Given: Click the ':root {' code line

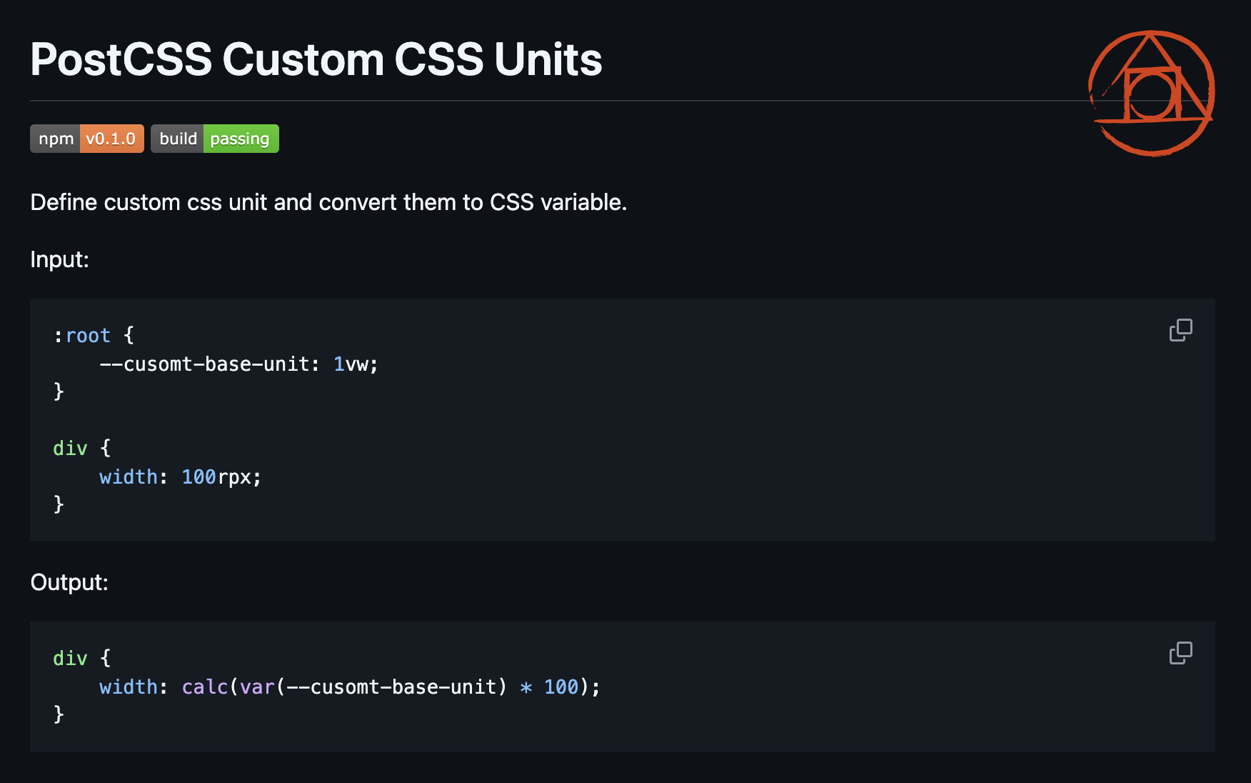Looking at the screenshot, I should point(94,335).
